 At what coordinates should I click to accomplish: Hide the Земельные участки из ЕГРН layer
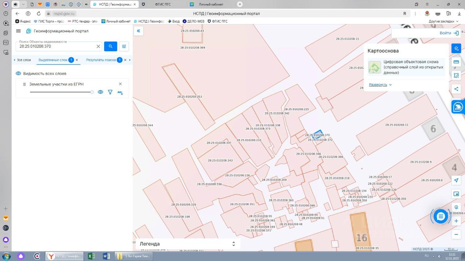pyautogui.click(x=101, y=92)
